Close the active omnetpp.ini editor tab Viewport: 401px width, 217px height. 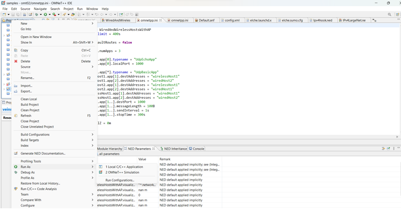[x=161, y=20]
